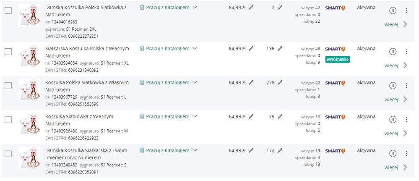Image resolution: width=419 pixels, height=181 pixels.
Task: Click Pracuj z Katalogiem for Rozmiar M listing
Action: tap(167, 116)
